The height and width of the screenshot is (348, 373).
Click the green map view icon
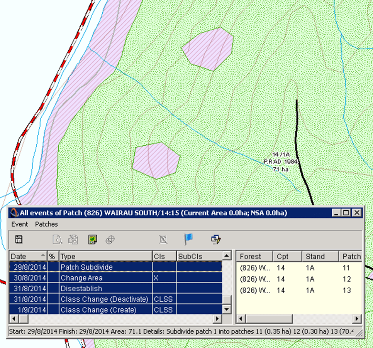(x=92, y=239)
